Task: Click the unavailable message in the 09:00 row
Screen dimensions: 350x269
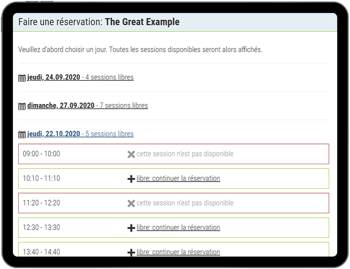Action: point(184,154)
